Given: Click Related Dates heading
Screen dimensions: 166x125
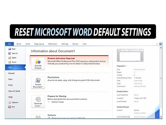Looking at the screenshot, I should pos(122,91).
